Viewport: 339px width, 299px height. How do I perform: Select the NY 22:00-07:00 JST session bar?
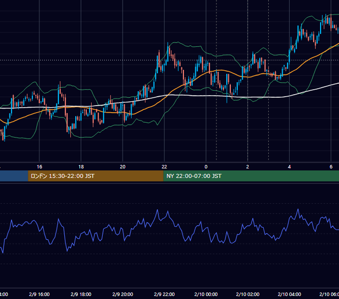tap(251, 176)
